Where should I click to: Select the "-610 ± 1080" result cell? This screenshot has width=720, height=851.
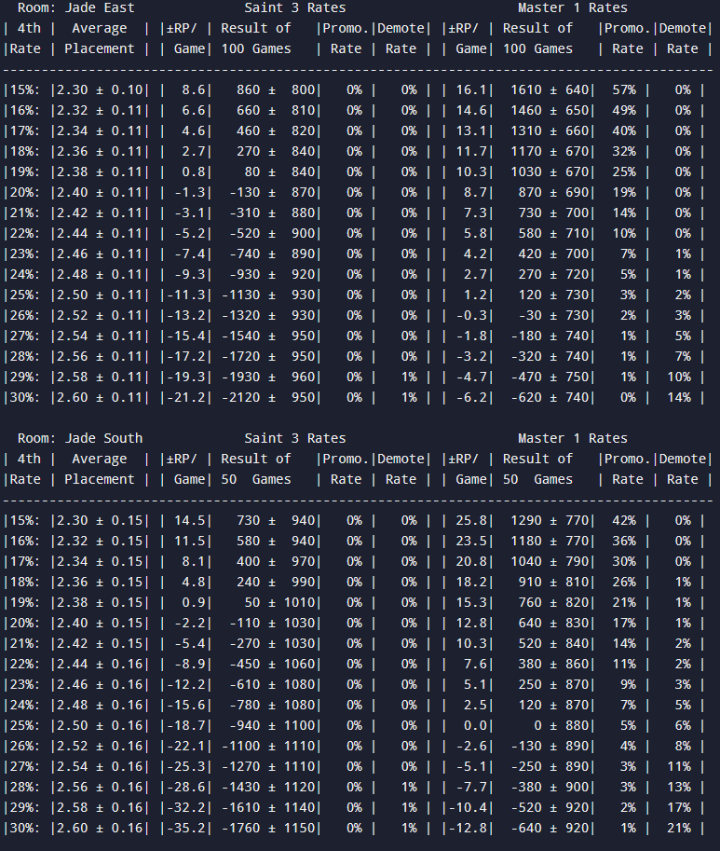(272, 685)
